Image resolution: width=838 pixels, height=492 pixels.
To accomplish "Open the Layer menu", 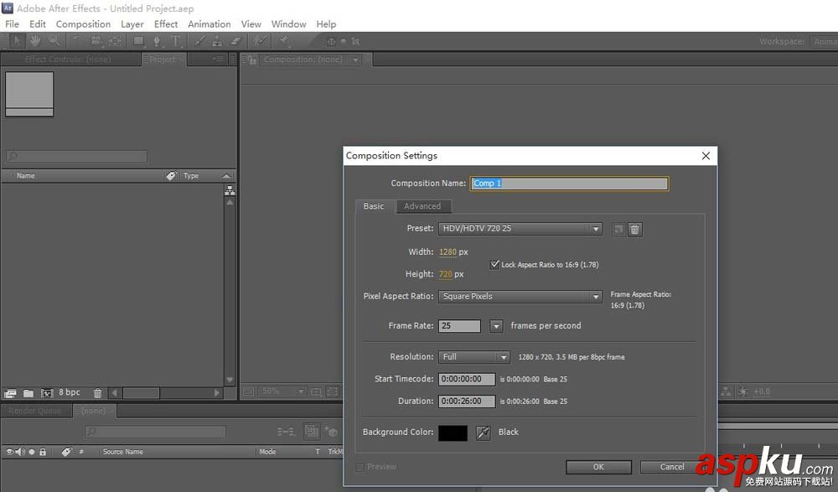I will point(132,24).
